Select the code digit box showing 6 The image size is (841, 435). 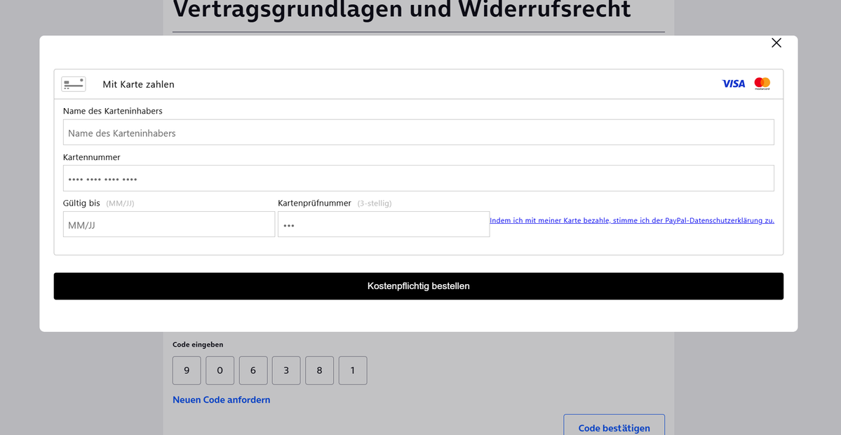[x=253, y=370]
